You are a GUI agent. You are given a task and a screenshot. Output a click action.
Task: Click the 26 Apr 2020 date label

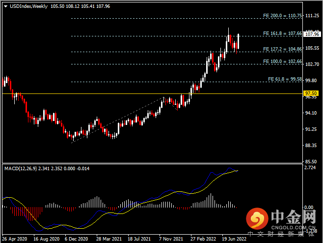click(x=15, y=239)
